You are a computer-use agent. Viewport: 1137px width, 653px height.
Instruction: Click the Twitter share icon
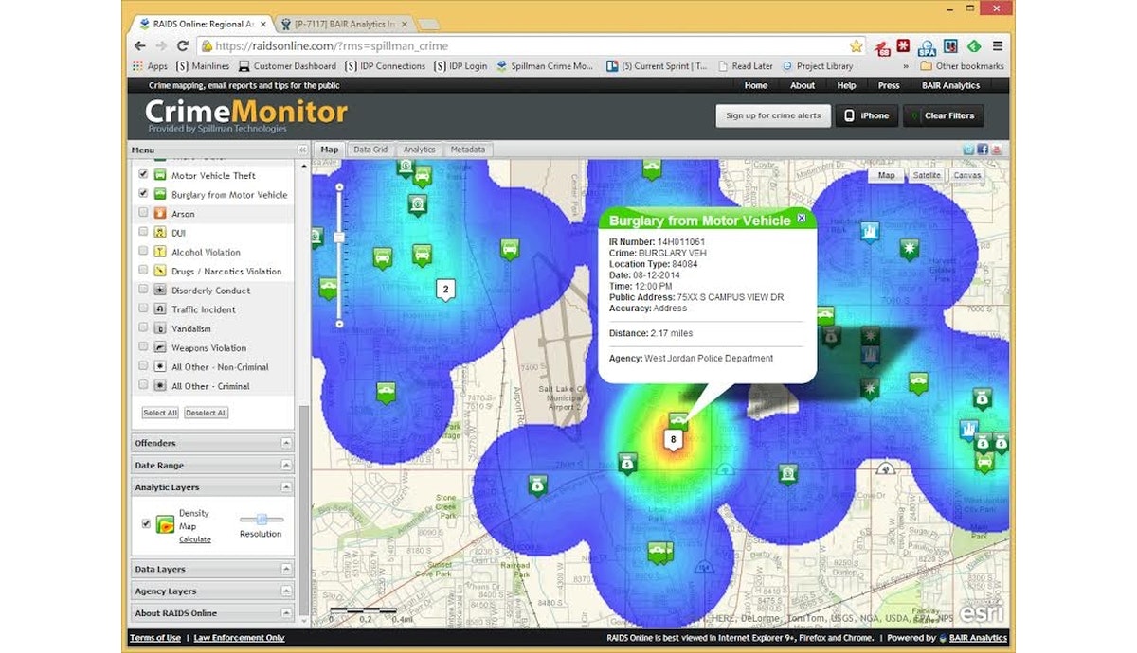click(969, 150)
